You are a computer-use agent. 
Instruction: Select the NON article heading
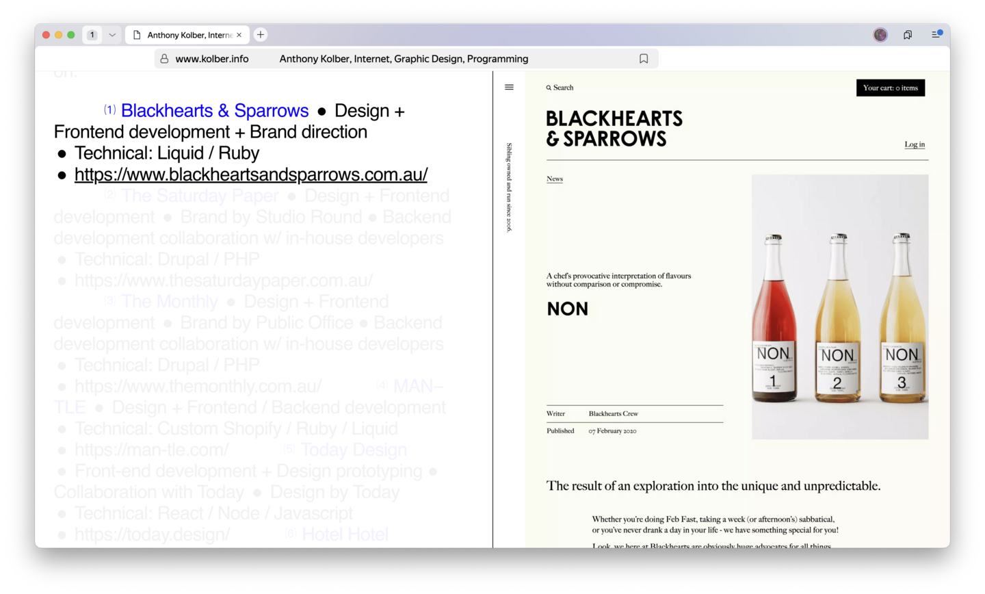coord(568,309)
